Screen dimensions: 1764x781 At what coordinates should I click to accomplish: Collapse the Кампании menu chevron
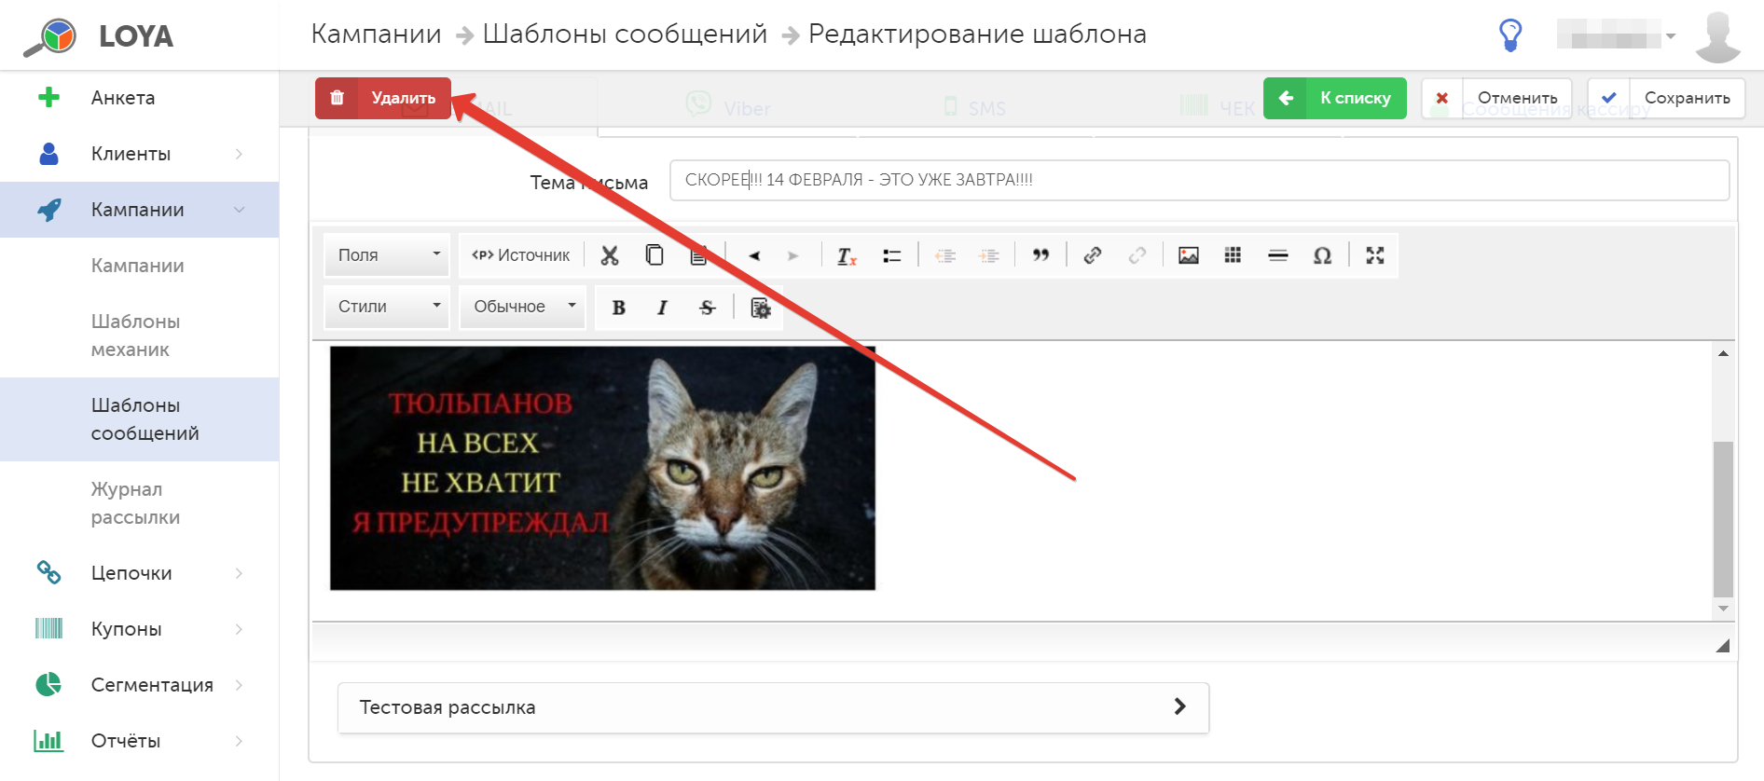(240, 210)
